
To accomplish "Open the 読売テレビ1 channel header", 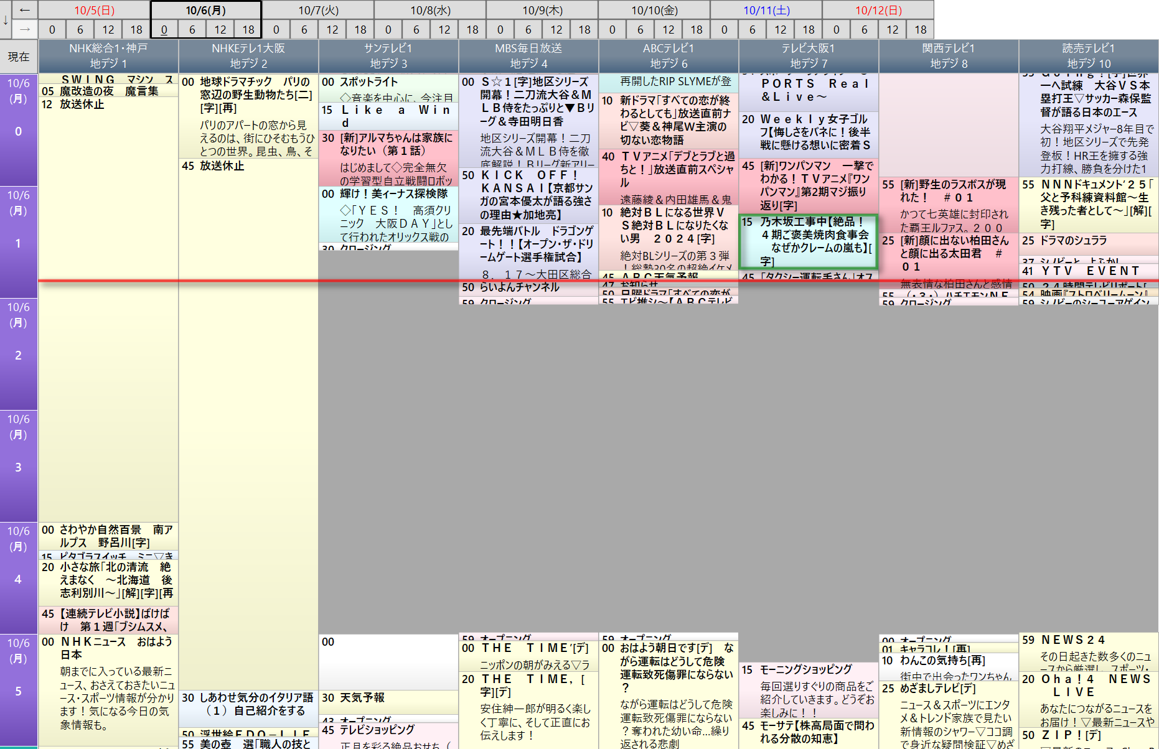I will (x=1088, y=56).
